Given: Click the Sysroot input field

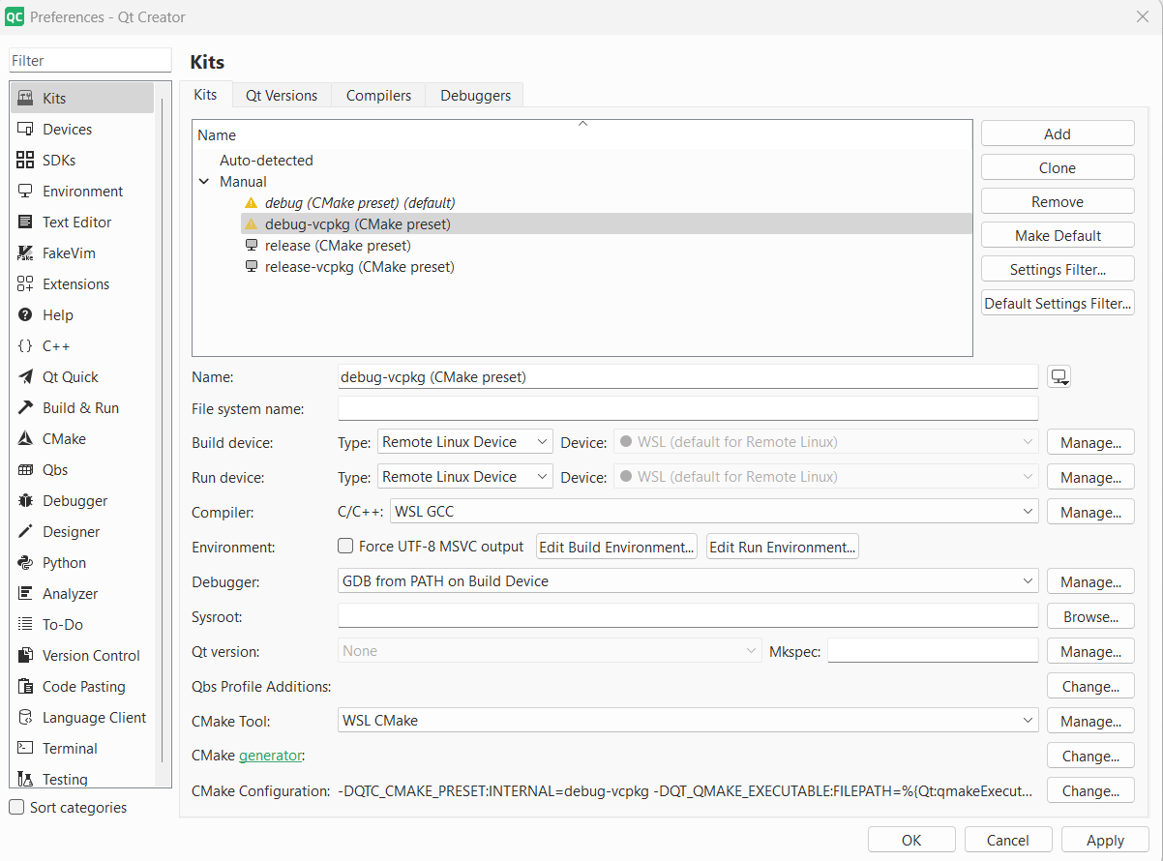Looking at the screenshot, I should coord(688,616).
